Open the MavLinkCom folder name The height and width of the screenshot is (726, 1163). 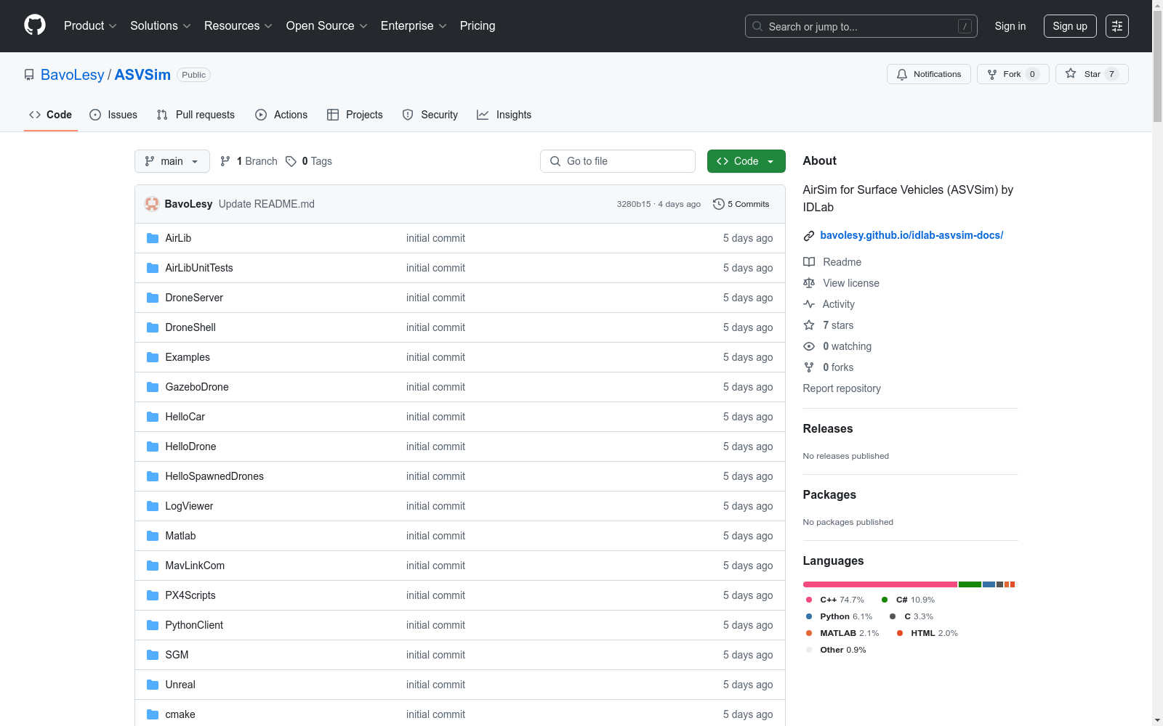tap(195, 566)
